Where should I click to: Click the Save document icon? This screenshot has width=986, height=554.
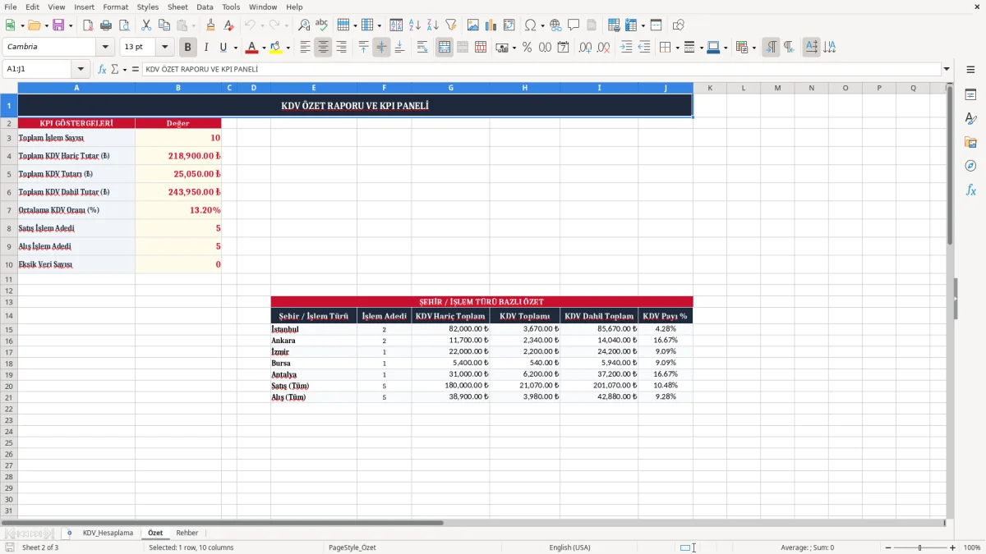[x=58, y=25]
